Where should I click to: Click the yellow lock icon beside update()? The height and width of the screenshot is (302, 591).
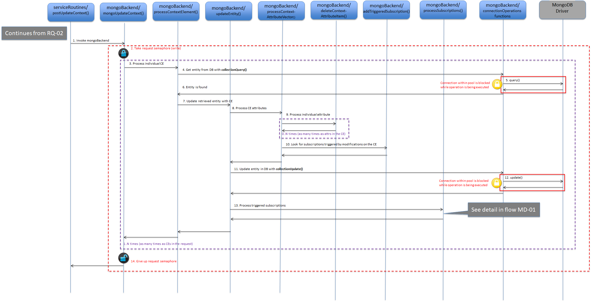coord(496,183)
